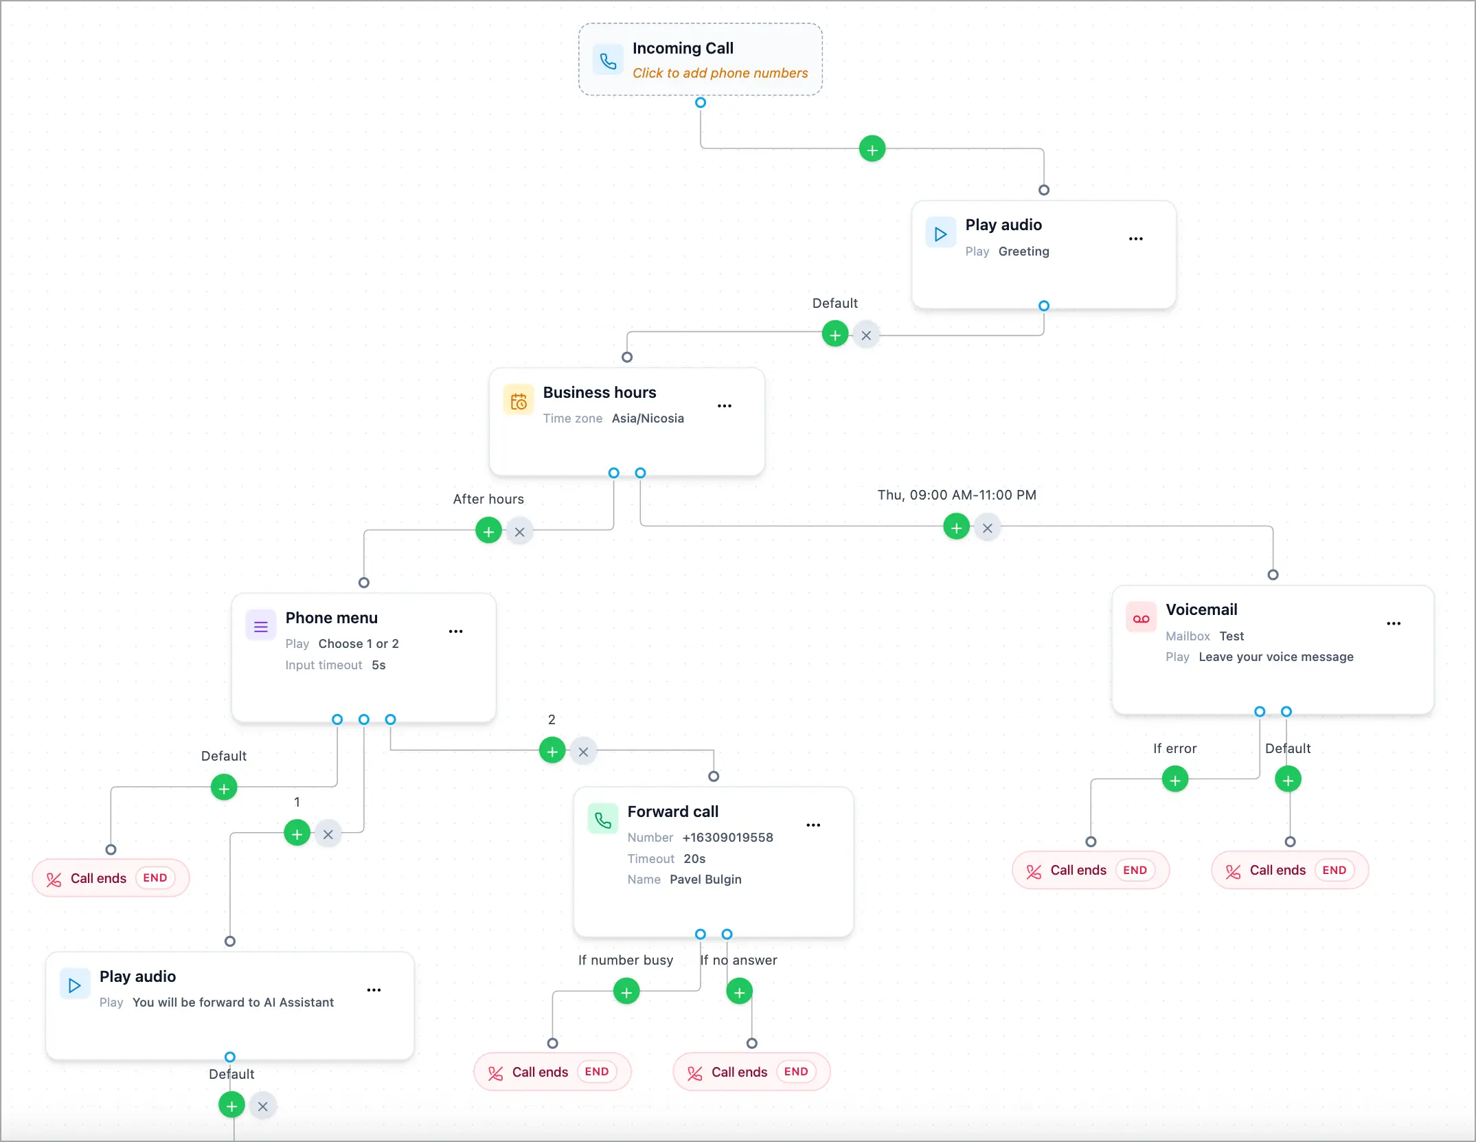Click 'Pavel Bulgin' name in Forward call

[x=705, y=880]
